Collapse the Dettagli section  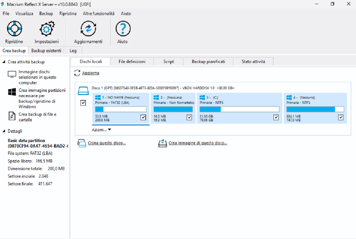pyautogui.click(x=4, y=131)
